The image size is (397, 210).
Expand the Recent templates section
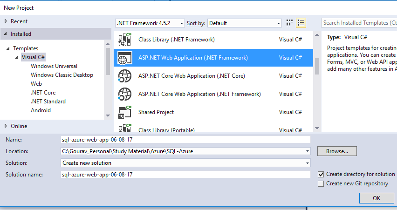(6, 21)
